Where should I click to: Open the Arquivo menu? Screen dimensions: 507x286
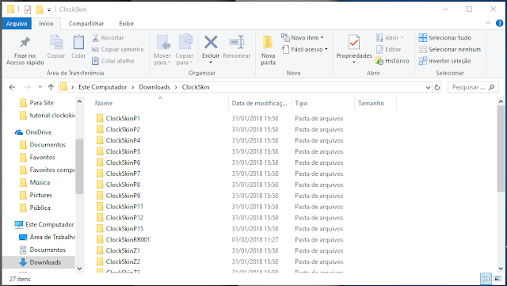click(17, 24)
